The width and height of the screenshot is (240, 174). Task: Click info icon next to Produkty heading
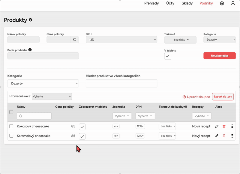pos(30,20)
